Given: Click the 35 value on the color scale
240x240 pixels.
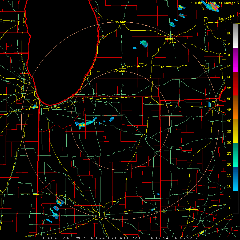Looking at the screenshot, I should pyautogui.click(x=229, y=132).
